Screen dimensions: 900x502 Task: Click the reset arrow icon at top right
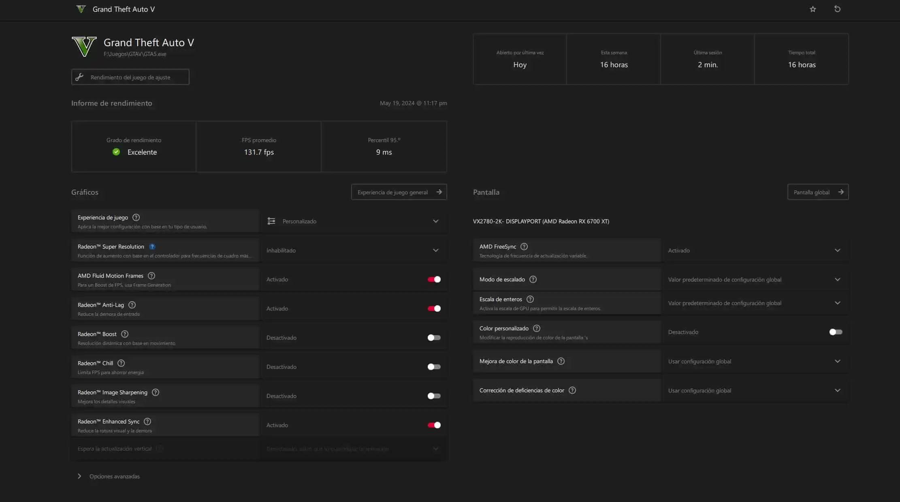[x=837, y=9]
